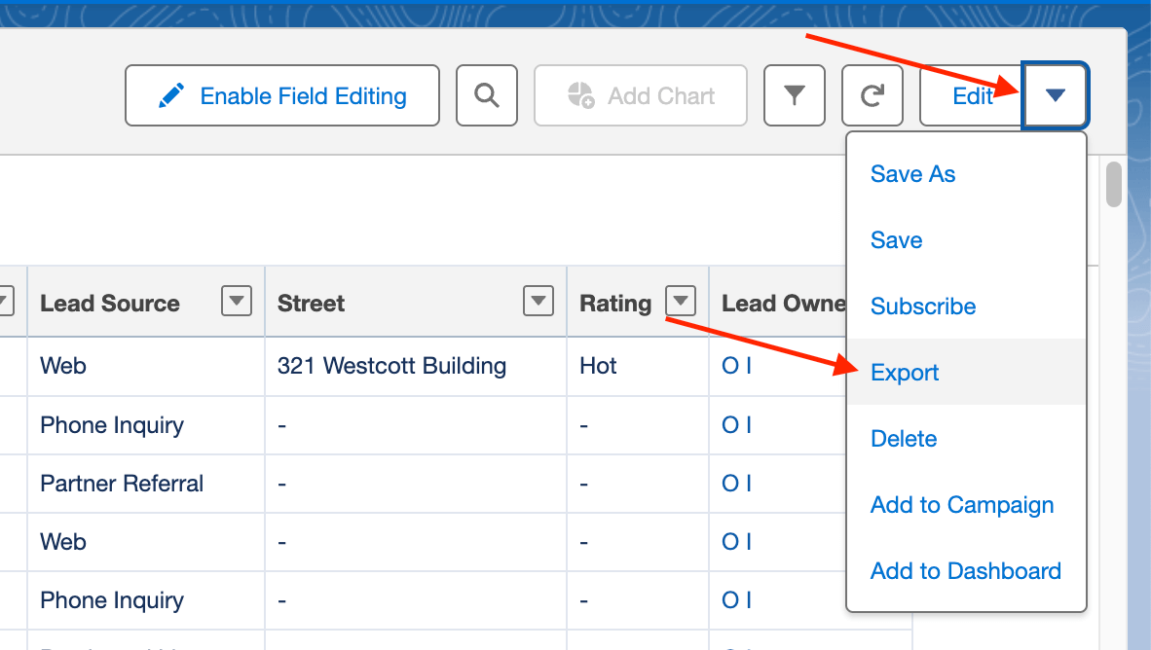The height and width of the screenshot is (650, 1151).
Task: Click the pencil icon on Enable Field Editing
Action: (x=172, y=95)
